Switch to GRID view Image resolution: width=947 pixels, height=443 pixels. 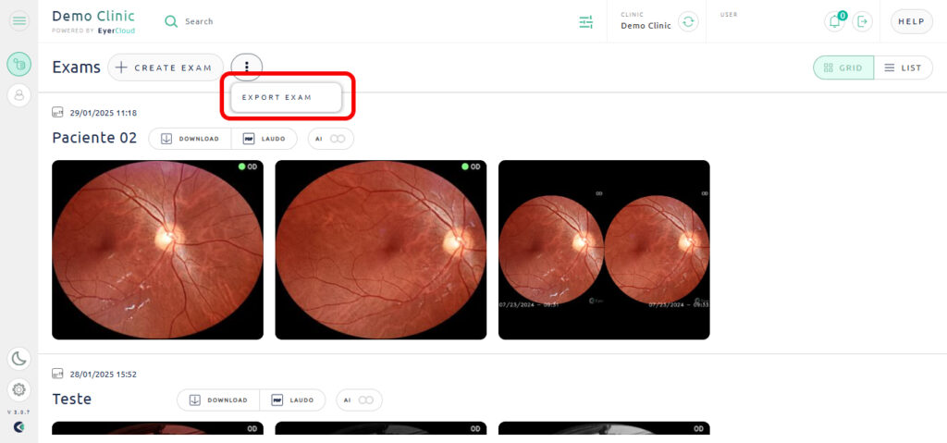843,68
